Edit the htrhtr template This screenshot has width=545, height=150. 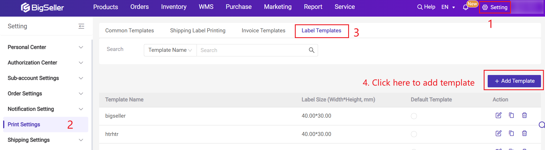498,133
